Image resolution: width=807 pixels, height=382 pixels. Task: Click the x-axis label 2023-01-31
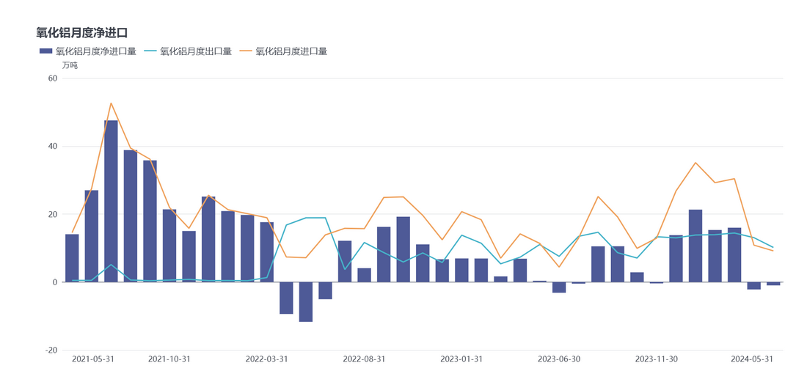coord(461,359)
